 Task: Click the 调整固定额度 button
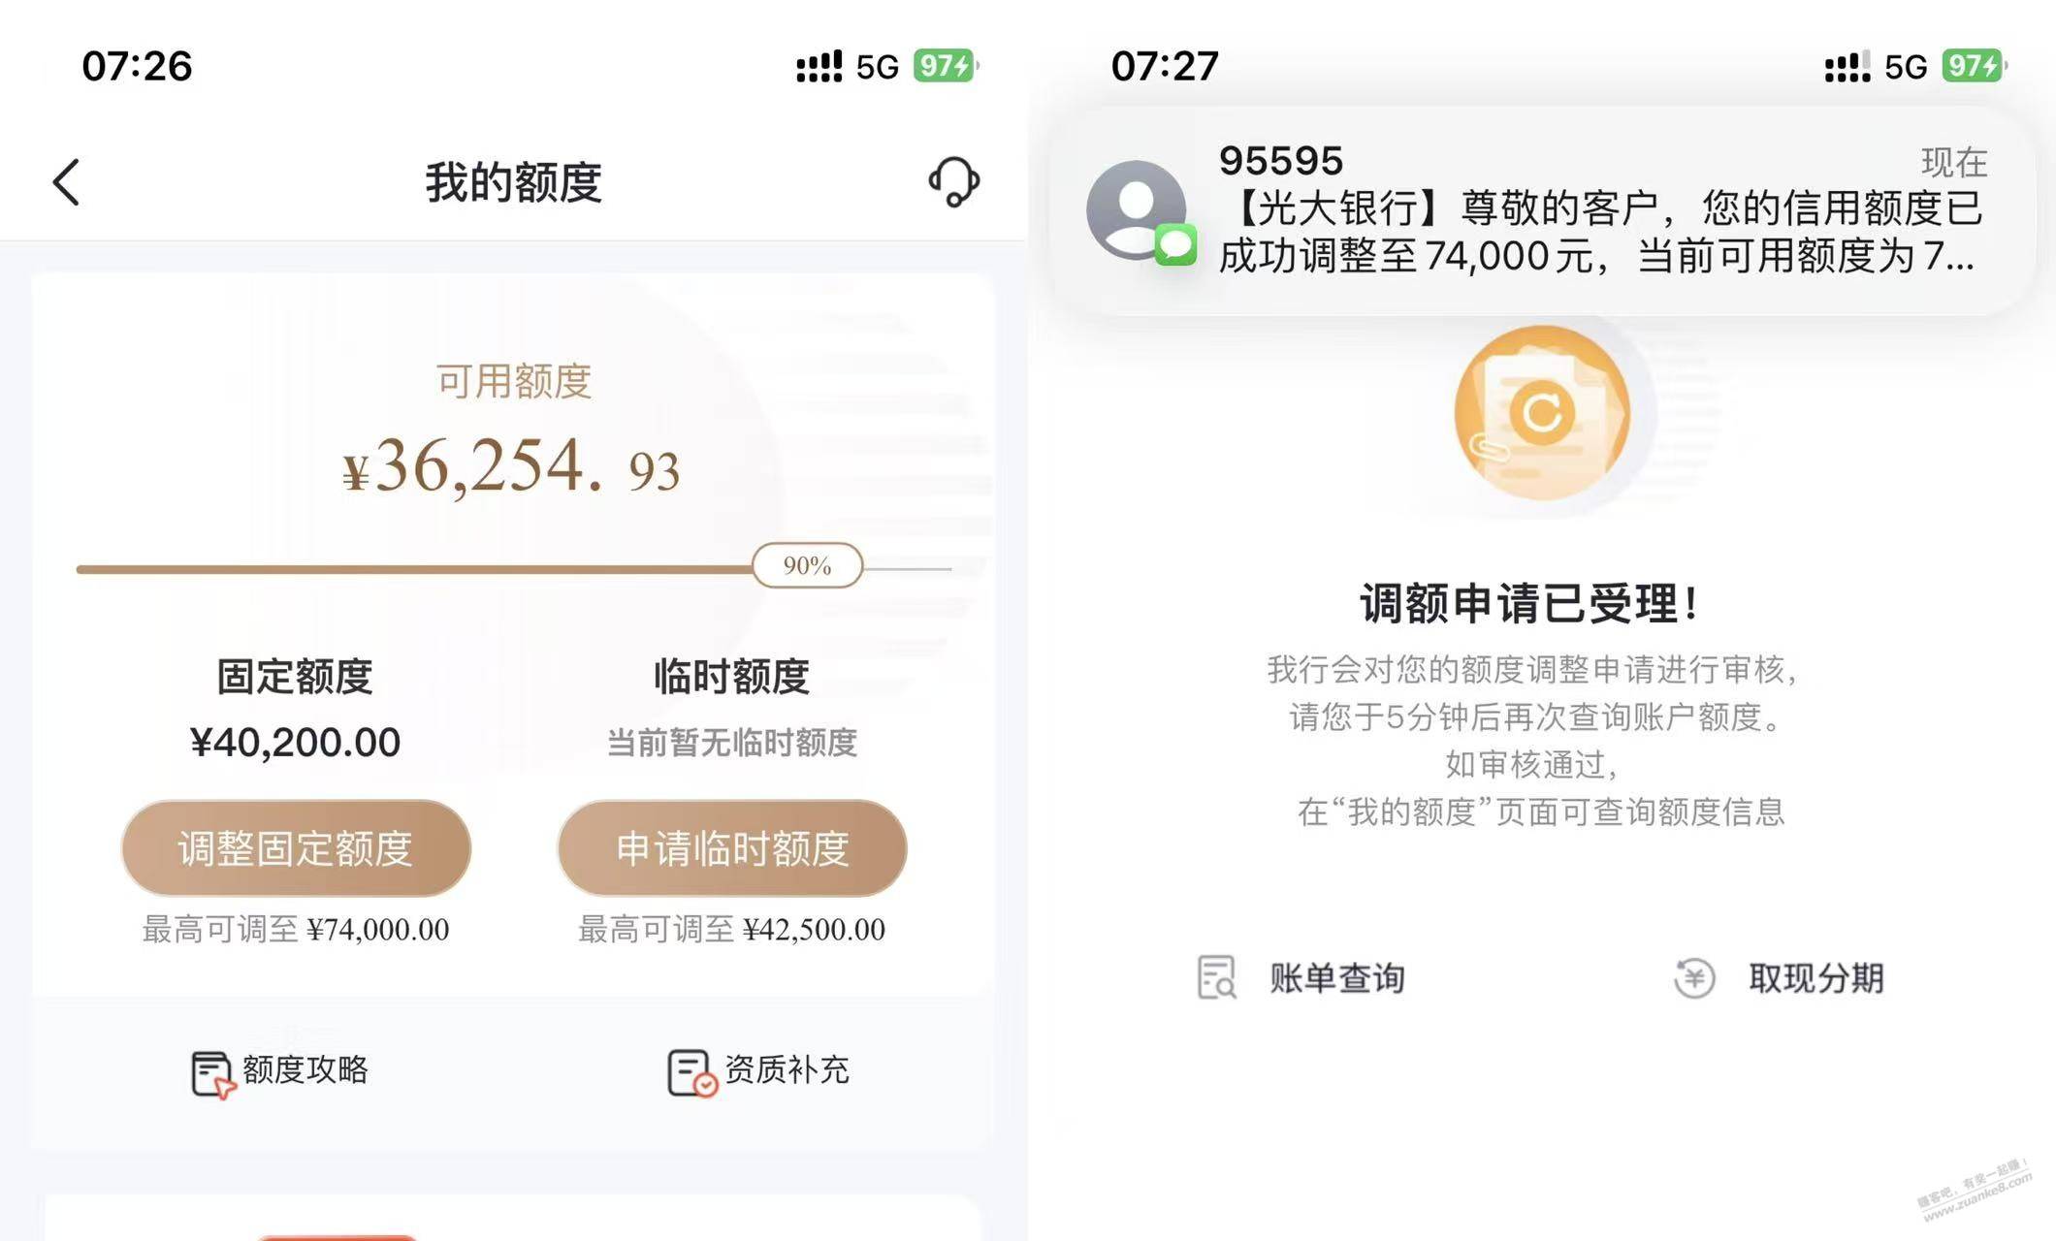(296, 848)
